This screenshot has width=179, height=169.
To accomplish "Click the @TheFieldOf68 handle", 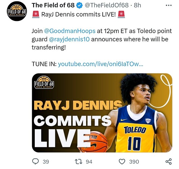I will point(106,5).
